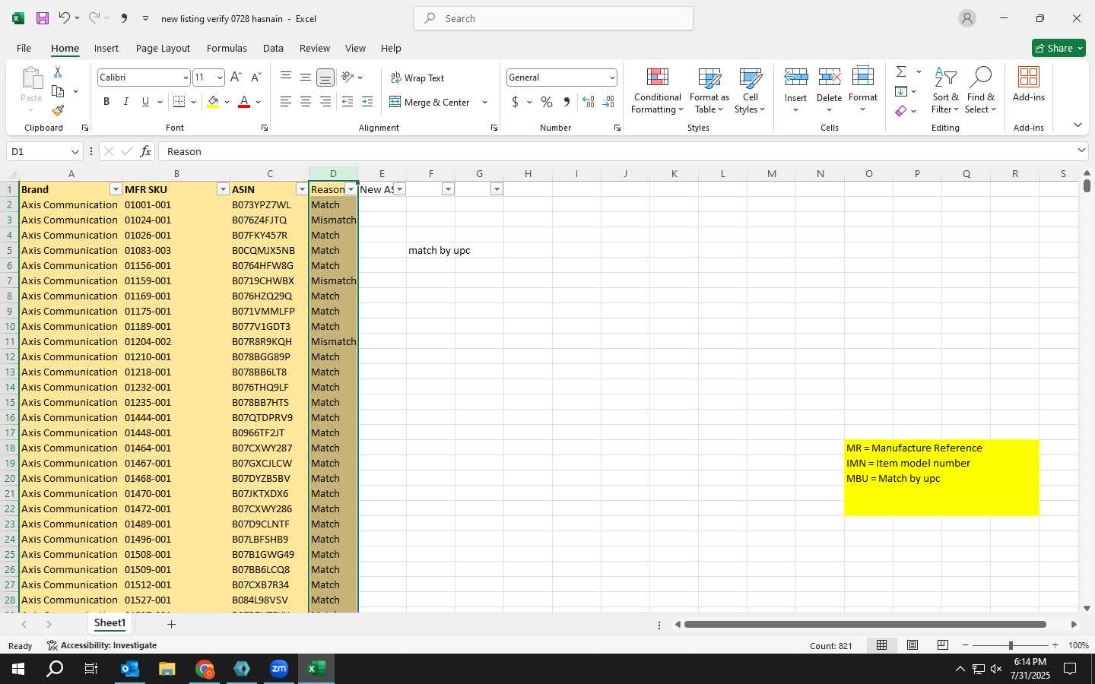1095x684 pixels.
Task: Increase Decimal places button
Action: [x=589, y=102]
